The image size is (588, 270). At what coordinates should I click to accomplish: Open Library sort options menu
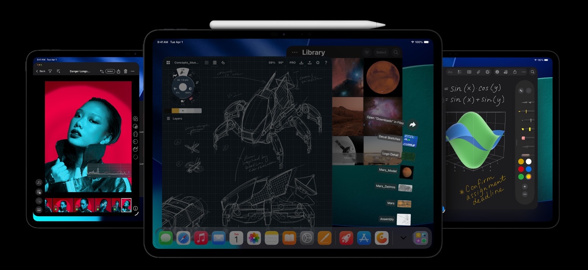[367, 53]
